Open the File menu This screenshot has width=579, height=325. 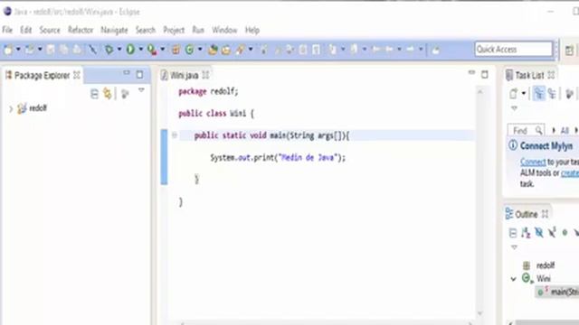(7, 30)
